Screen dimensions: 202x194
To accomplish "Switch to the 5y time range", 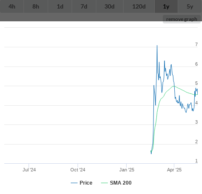I will (190, 6).
